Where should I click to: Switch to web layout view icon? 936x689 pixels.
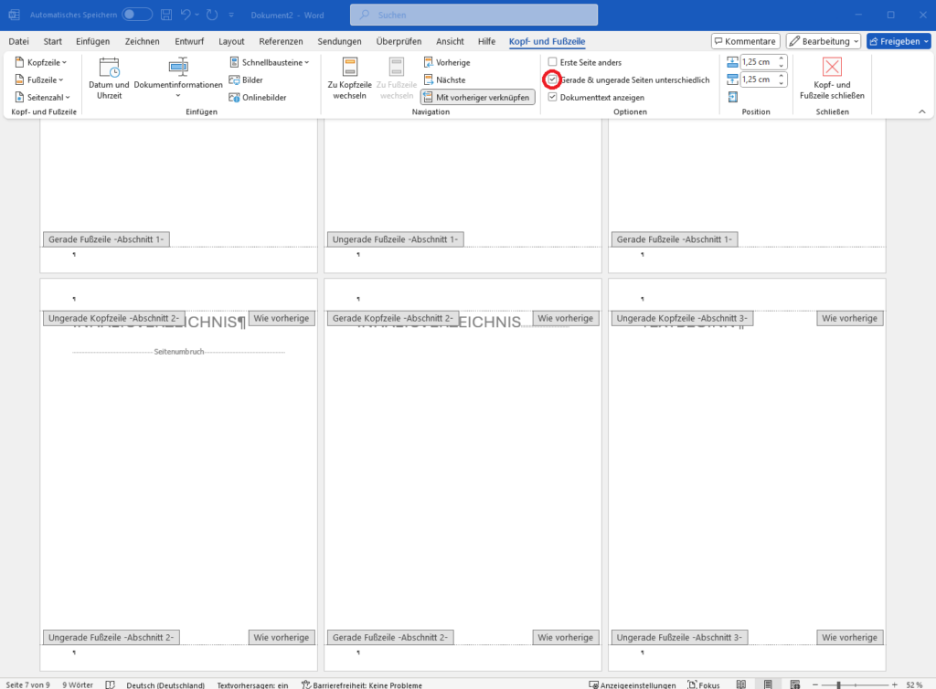[795, 684]
